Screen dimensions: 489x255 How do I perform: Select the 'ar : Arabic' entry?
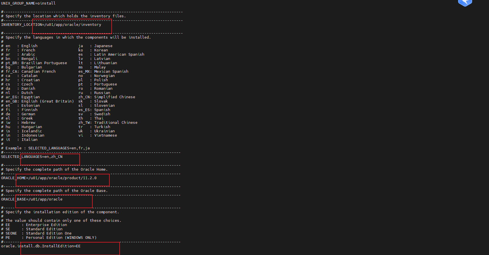[x=20, y=55]
